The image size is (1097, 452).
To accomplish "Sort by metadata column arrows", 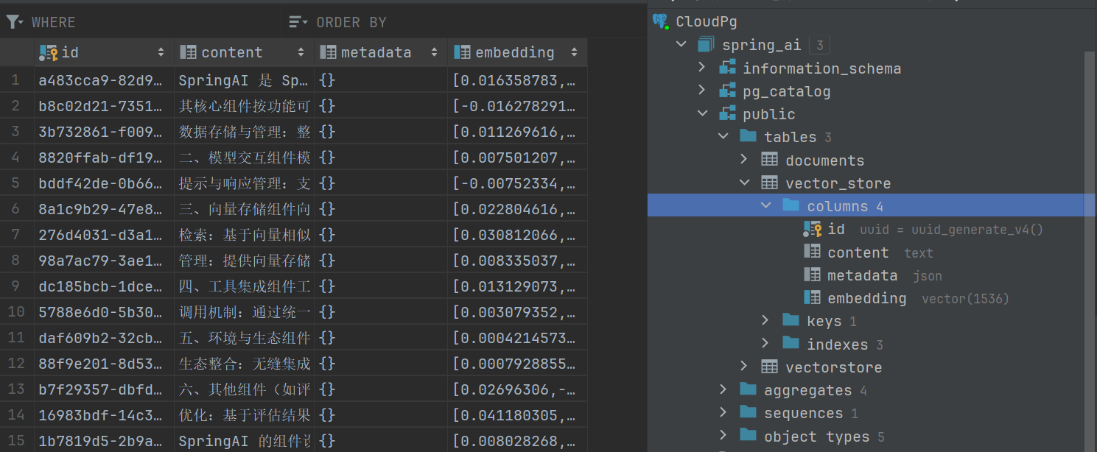I will tap(434, 52).
